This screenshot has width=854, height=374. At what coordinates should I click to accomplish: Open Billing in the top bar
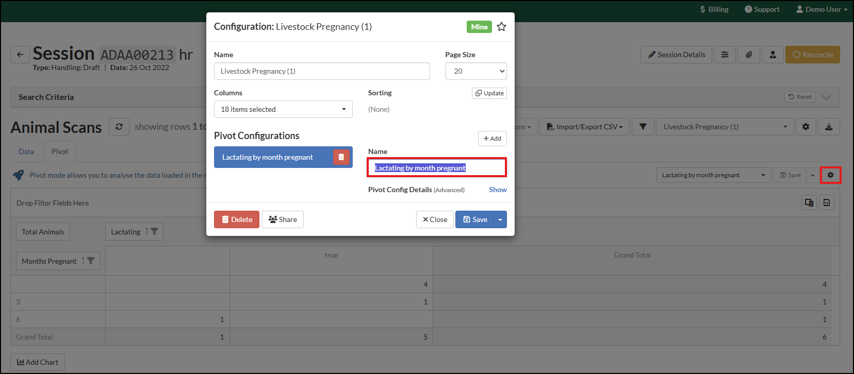[x=714, y=9]
